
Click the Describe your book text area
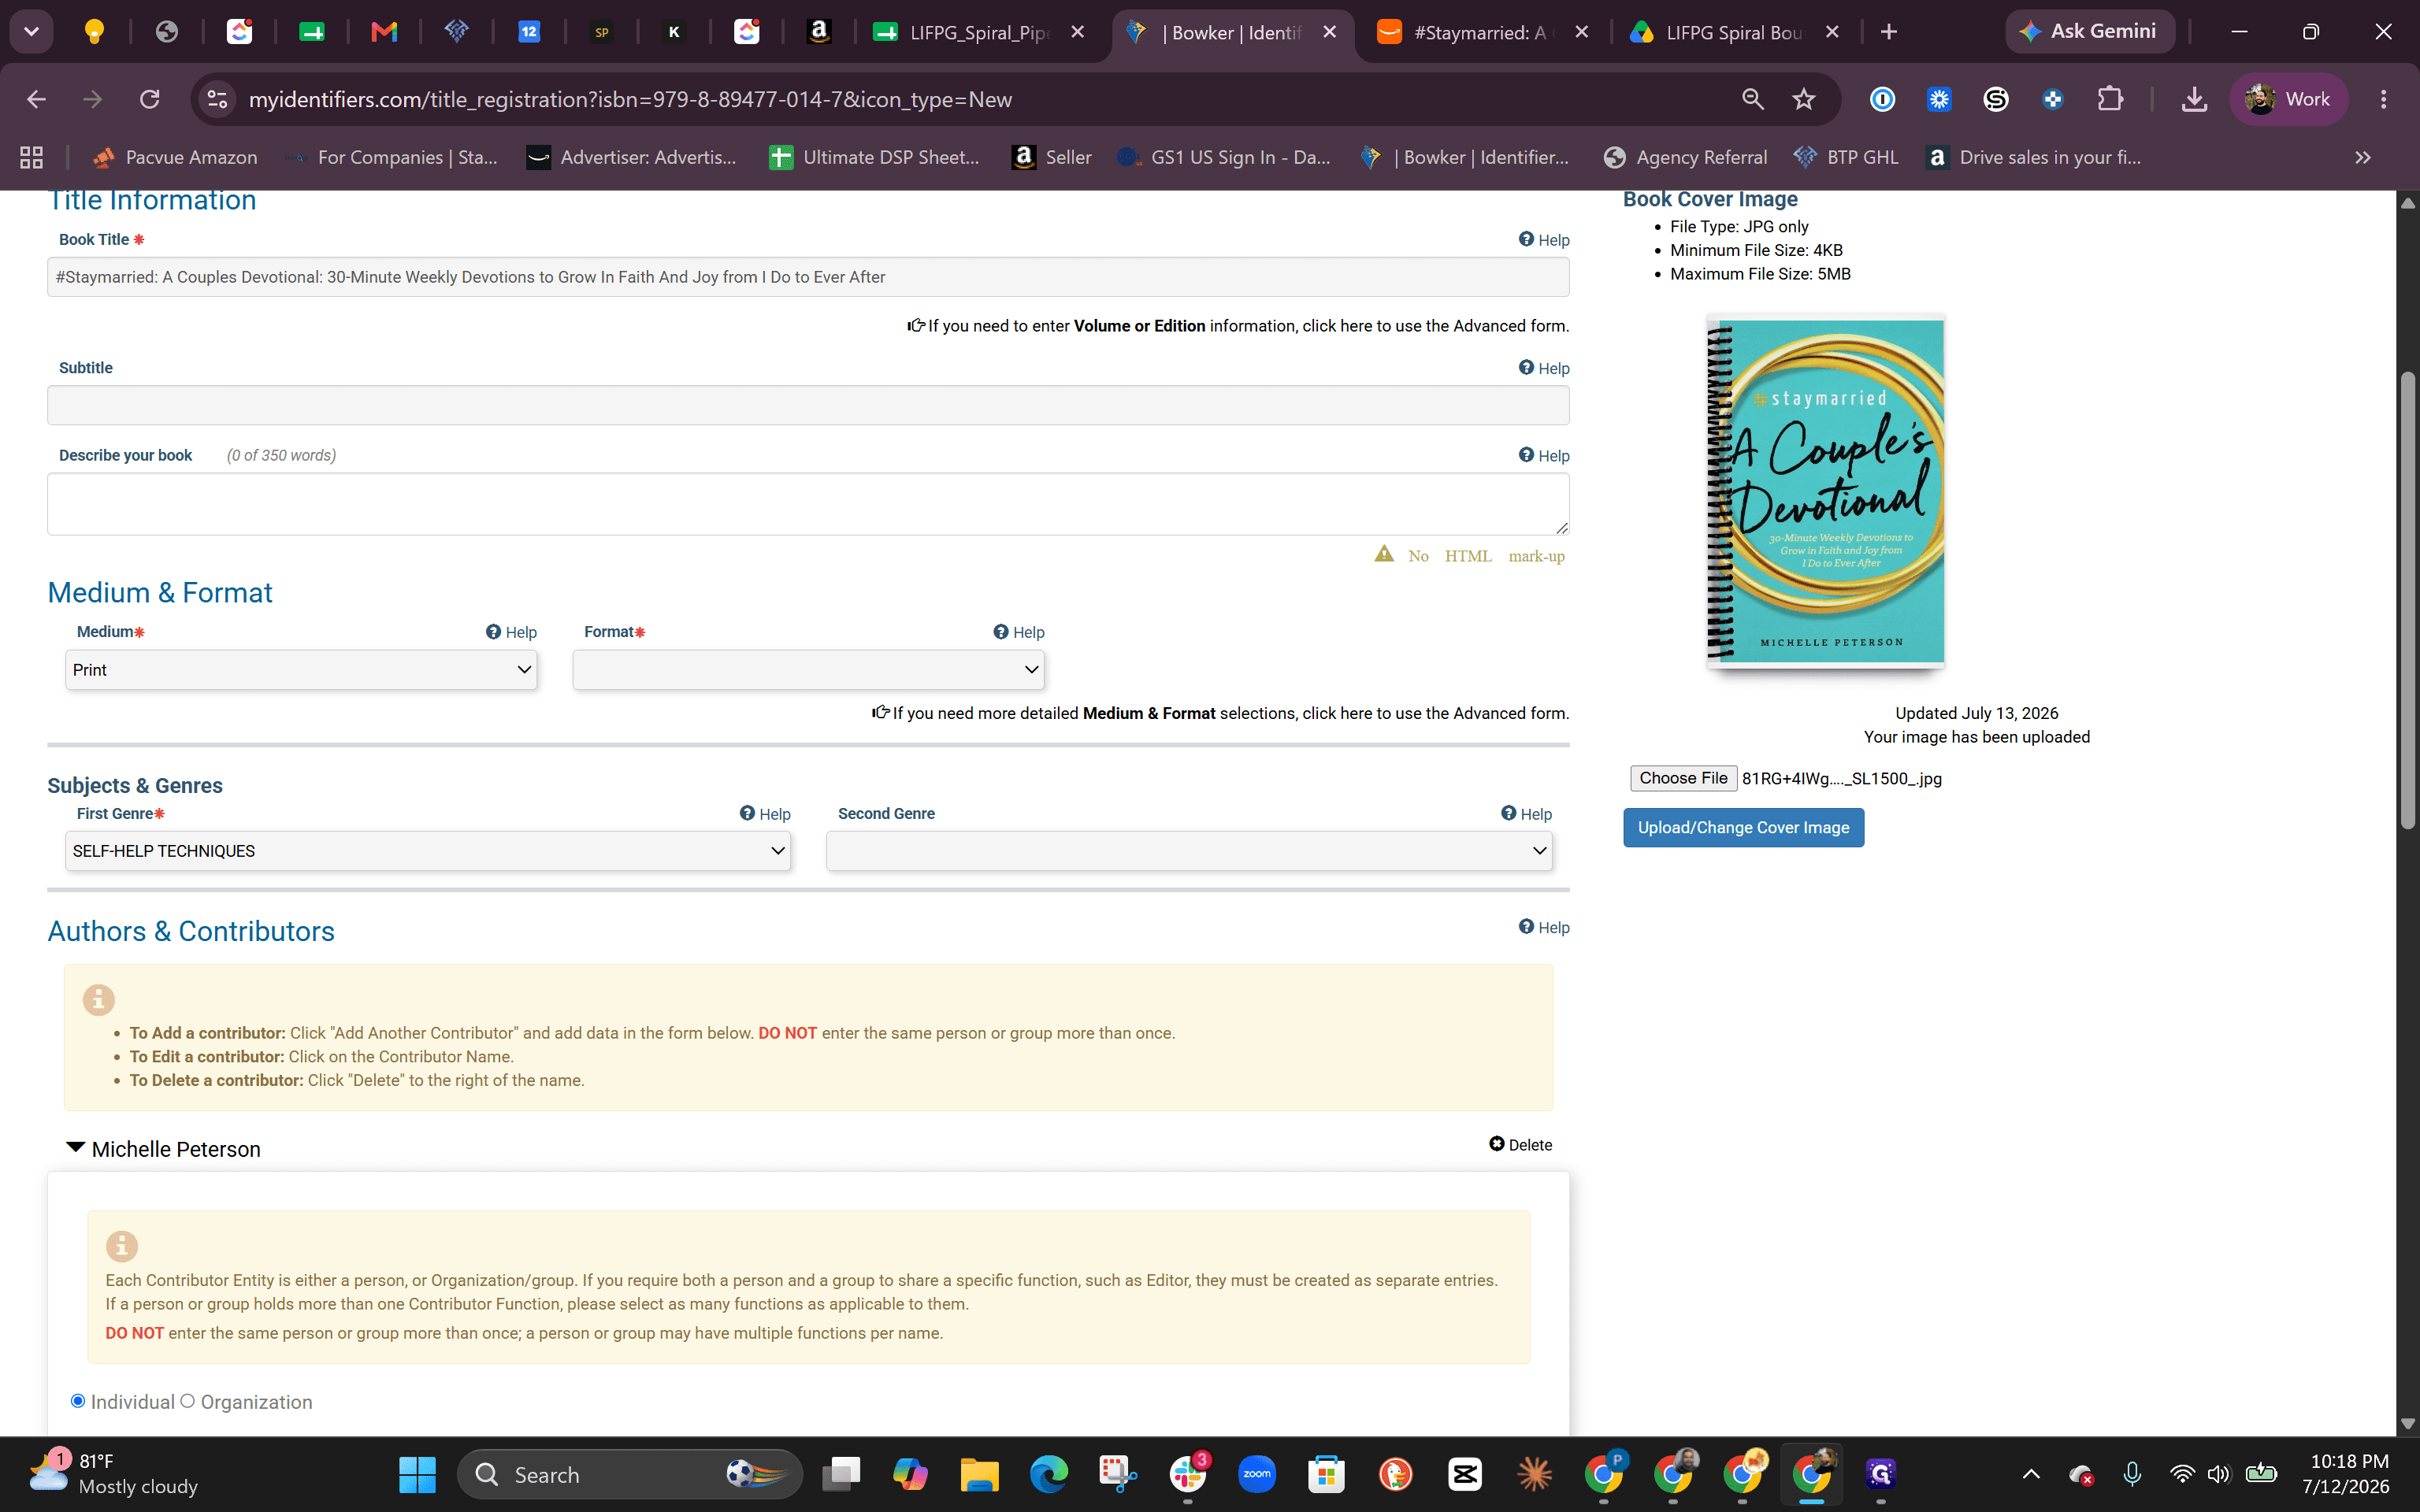click(808, 504)
